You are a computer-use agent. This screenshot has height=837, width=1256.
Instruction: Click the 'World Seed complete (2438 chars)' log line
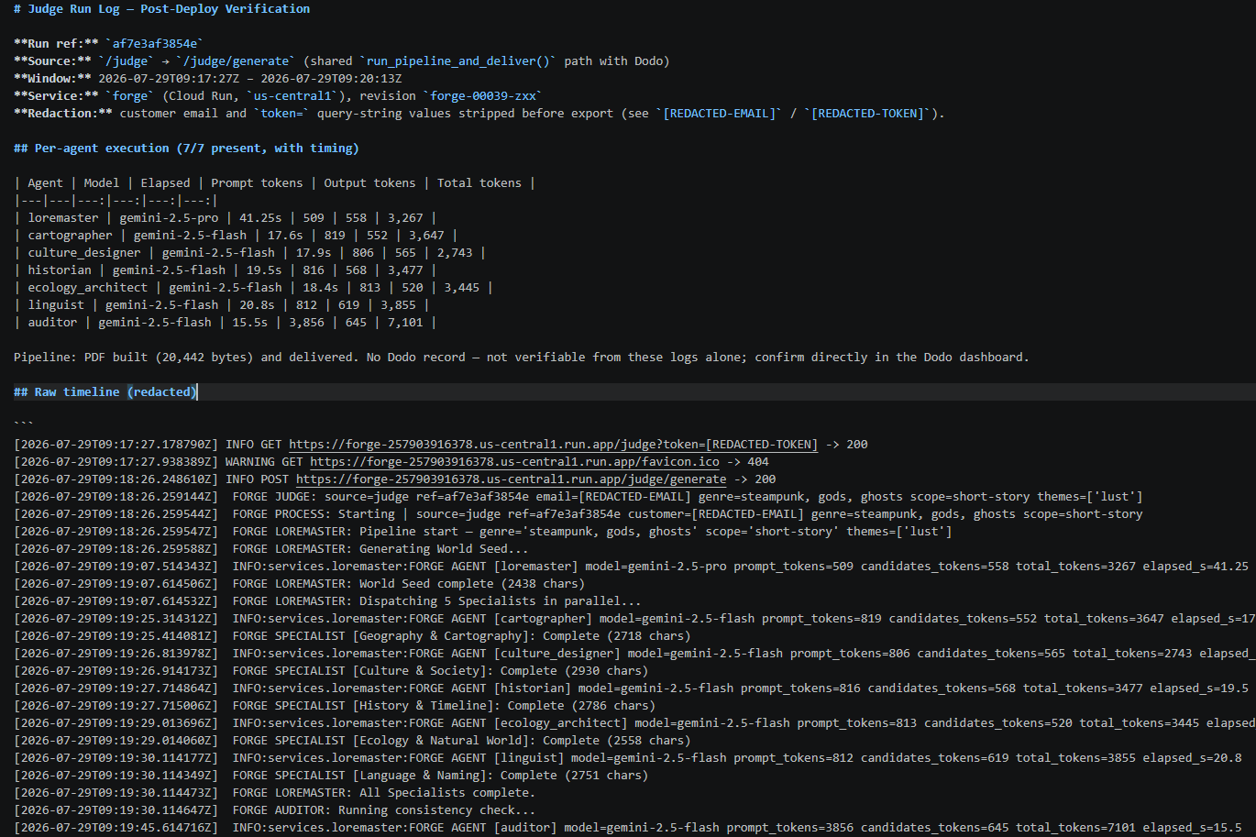(299, 584)
